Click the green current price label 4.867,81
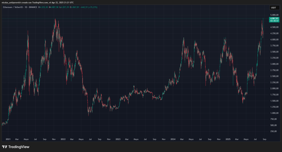Viewport: 282px width, 152px height. [274, 18]
